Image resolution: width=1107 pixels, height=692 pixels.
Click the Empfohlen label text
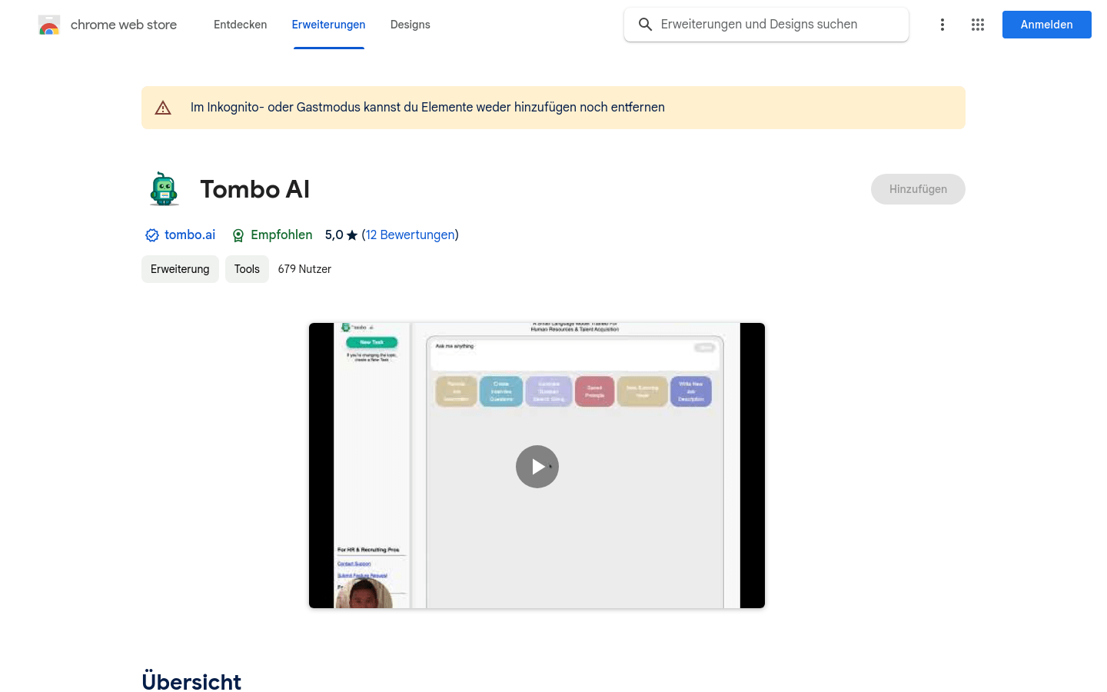(x=281, y=235)
